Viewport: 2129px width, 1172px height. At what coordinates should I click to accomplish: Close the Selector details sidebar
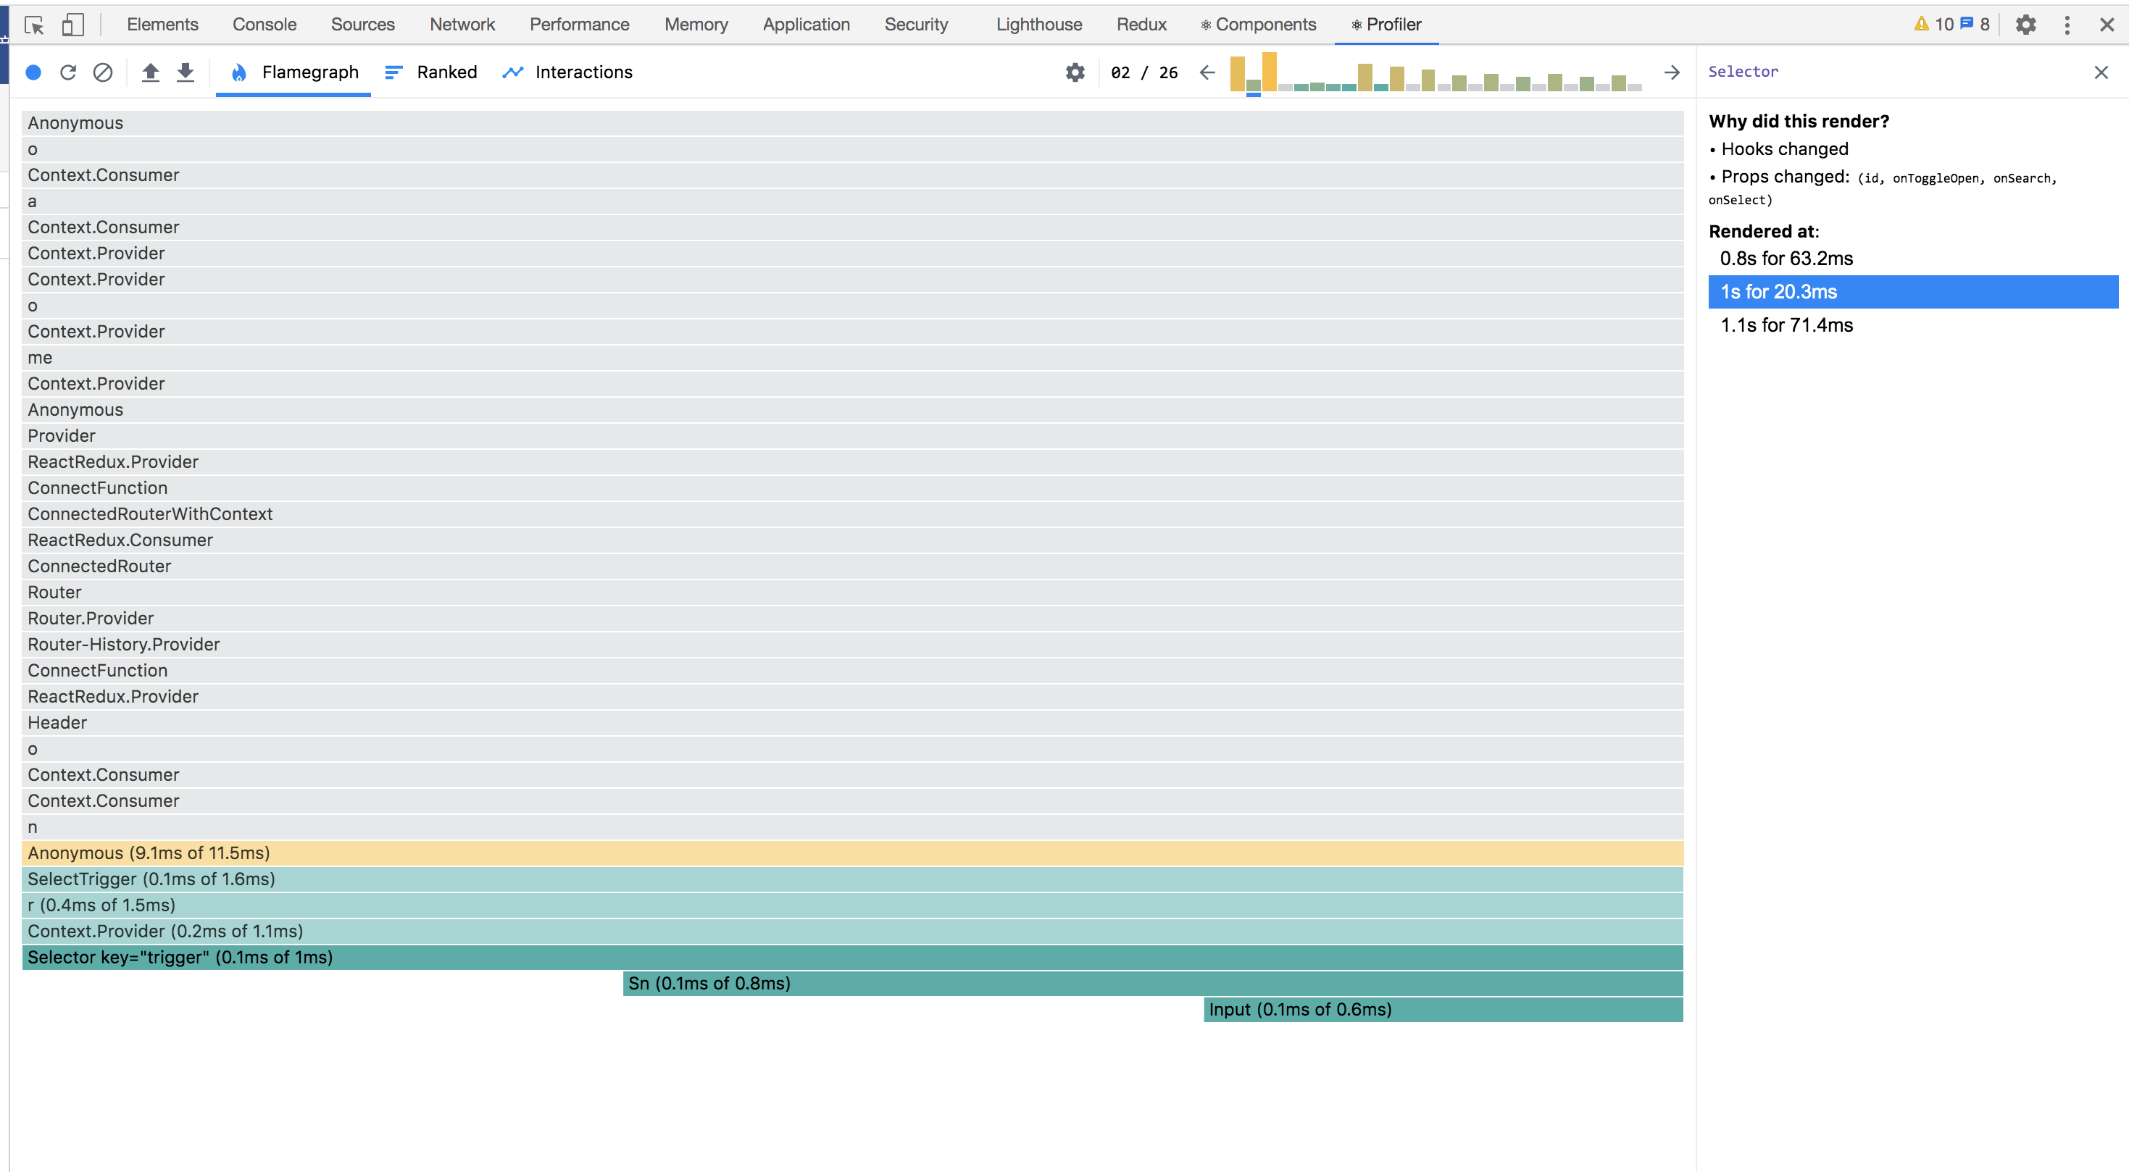2101,72
